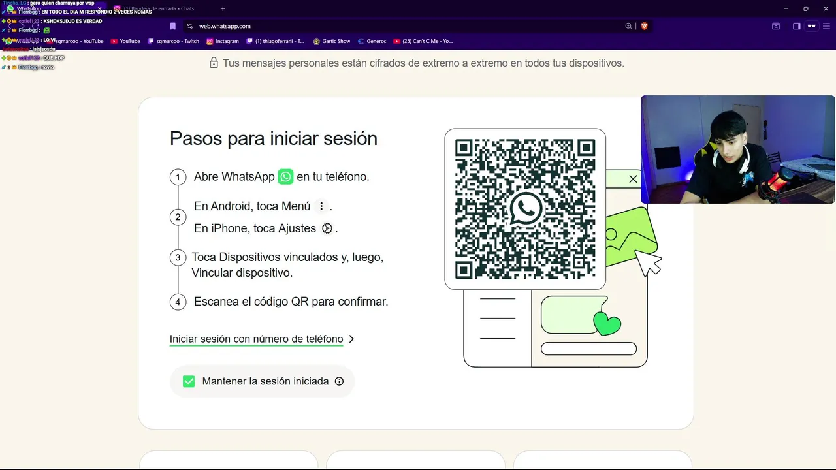Screen dimensions: 836x470
Task: Minimize the browser window
Action: point(787,8)
